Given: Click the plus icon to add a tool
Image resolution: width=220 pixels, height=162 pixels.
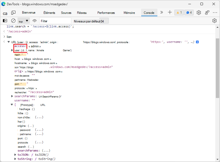Looking at the screenshot, I should tap(170, 12).
